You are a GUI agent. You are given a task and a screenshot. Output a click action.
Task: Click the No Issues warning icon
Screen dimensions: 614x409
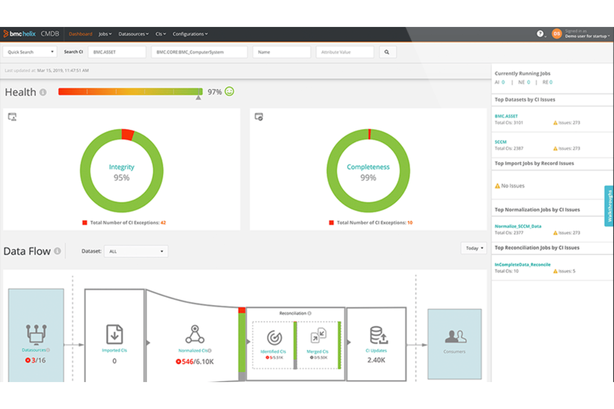pyautogui.click(x=497, y=186)
